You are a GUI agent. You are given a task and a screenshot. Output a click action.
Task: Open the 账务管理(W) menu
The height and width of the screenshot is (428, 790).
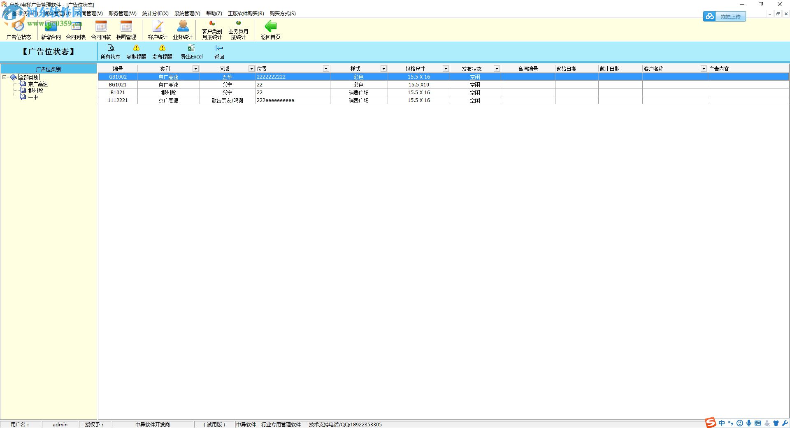tap(122, 14)
